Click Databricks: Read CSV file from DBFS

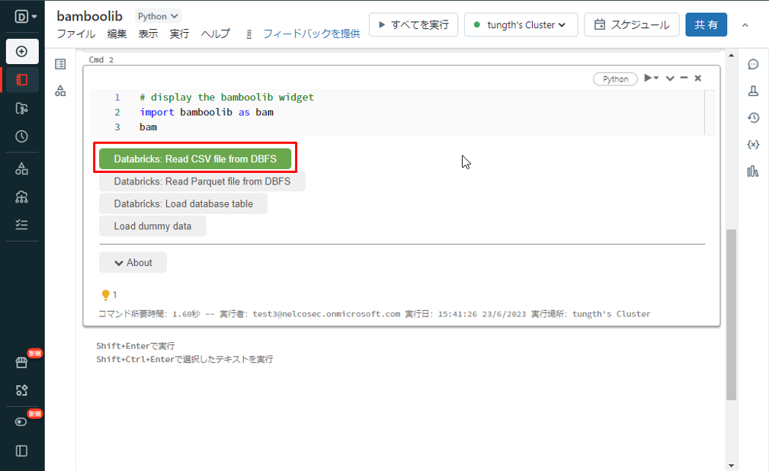click(x=195, y=159)
